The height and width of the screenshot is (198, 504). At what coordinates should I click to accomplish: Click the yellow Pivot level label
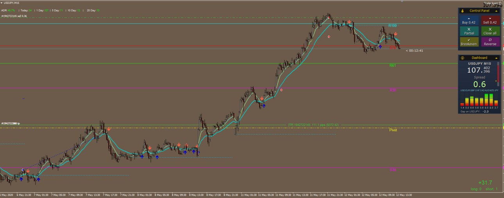click(393, 130)
